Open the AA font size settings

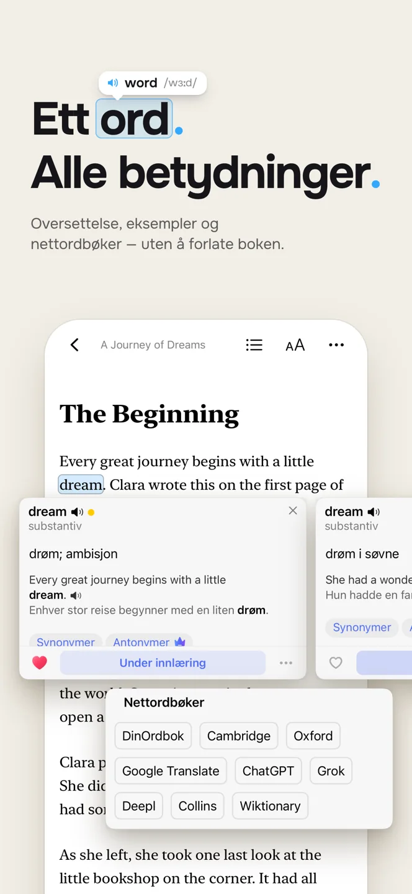(295, 345)
